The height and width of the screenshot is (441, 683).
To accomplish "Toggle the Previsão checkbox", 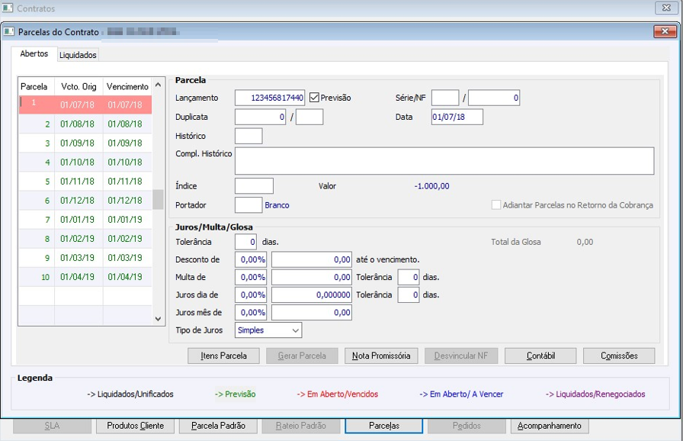I will [x=314, y=98].
